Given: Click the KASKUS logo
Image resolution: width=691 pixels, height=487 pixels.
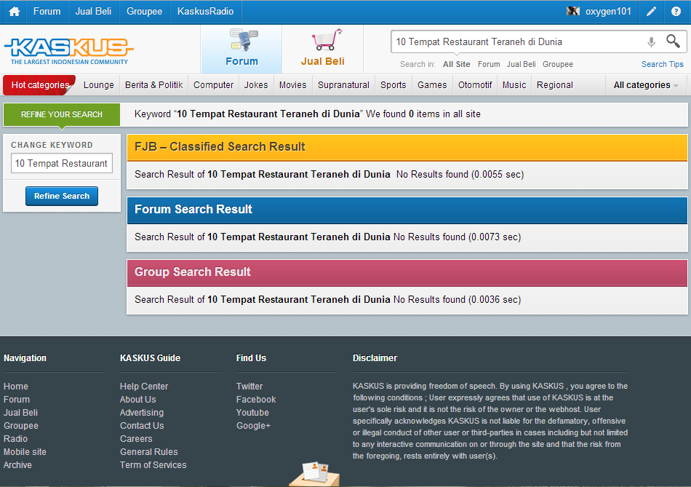Looking at the screenshot, I should coord(69,51).
